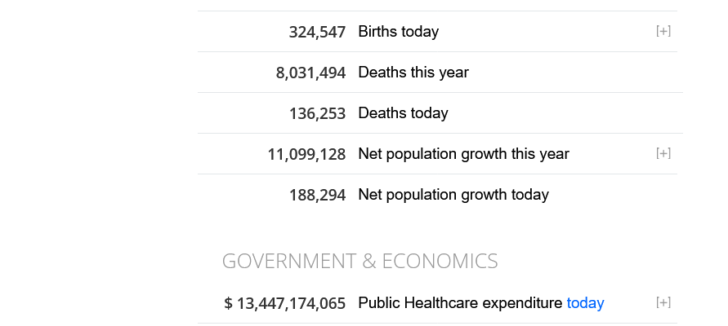The height and width of the screenshot is (326, 728).
Task: Expand Net population growth this year details
Action: (x=663, y=154)
